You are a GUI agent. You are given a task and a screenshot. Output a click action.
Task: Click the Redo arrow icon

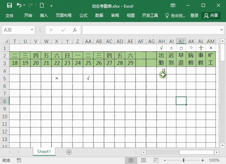click(30, 6)
